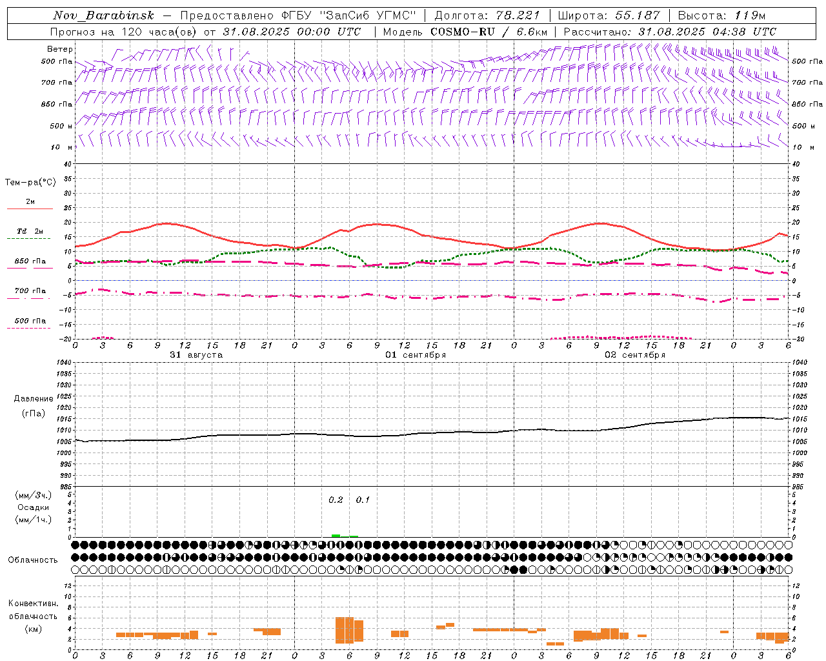This screenshot has height=661, width=826.
Task: Click the '31 августа' date label
Action: tap(196, 355)
